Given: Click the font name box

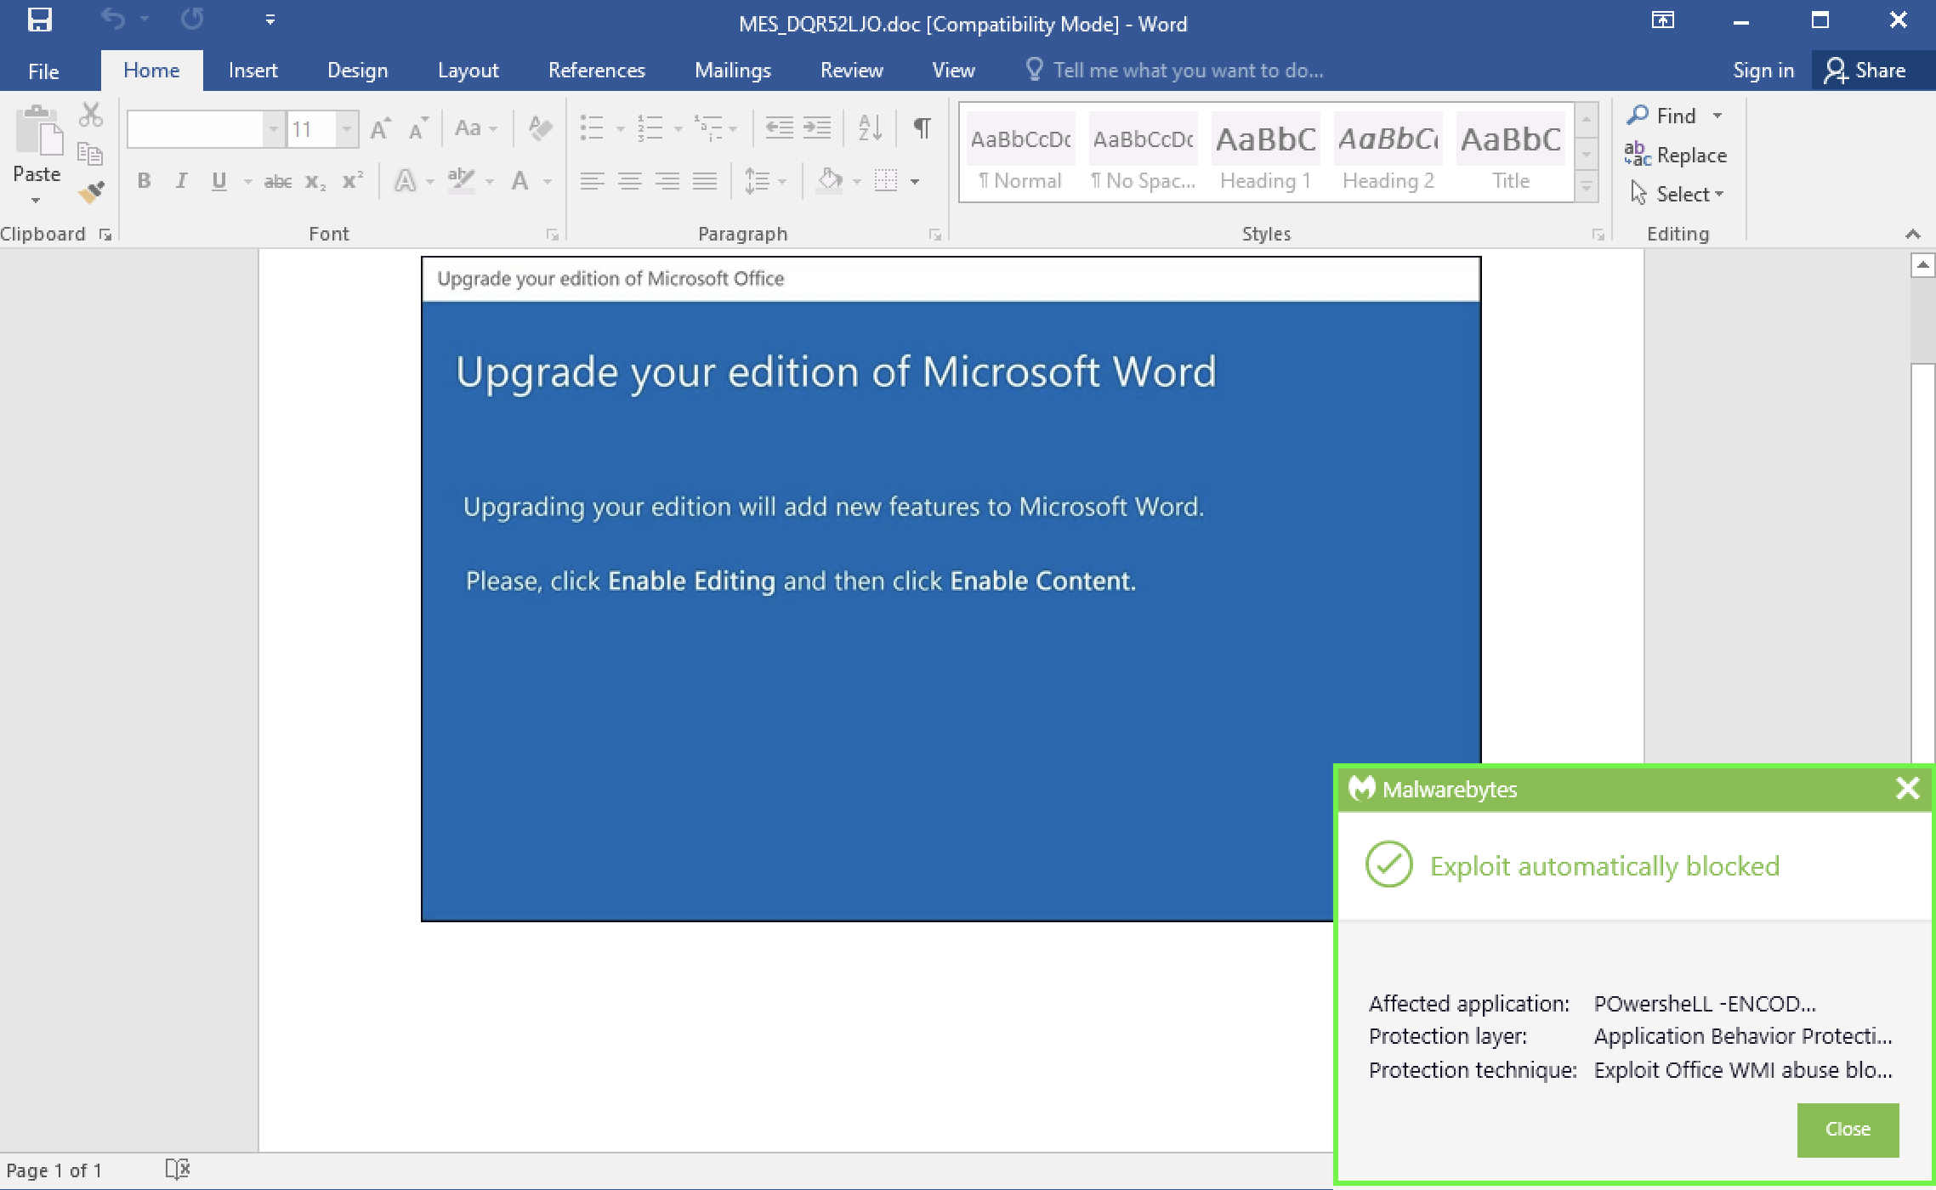Looking at the screenshot, I should click(x=196, y=129).
